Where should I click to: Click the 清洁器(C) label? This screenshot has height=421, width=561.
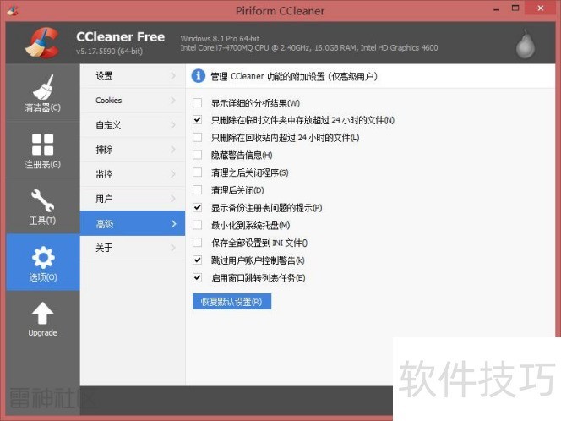tap(42, 107)
